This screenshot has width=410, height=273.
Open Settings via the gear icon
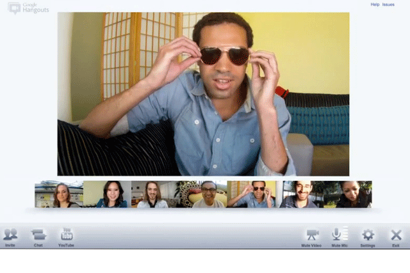pyautogui.click(x=368, y=235)
